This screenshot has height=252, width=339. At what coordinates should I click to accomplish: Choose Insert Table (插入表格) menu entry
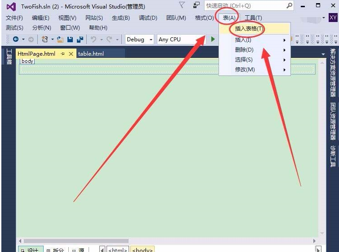coord(254,28)
